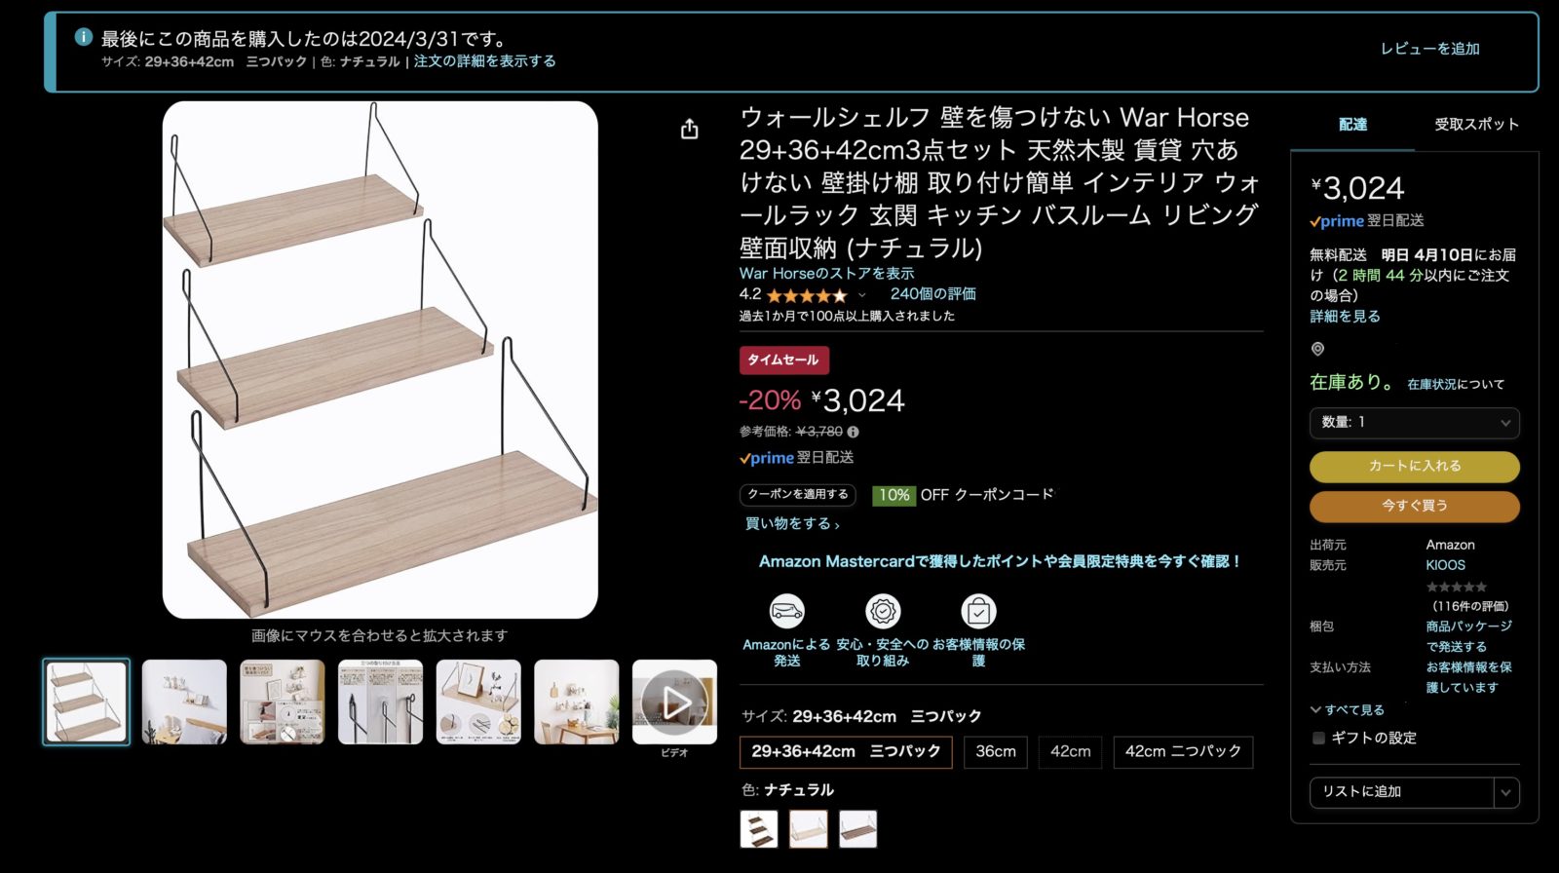Click the Amazon delivery truck icon
Screen dimensions: 1559x873
click(786, 612)
